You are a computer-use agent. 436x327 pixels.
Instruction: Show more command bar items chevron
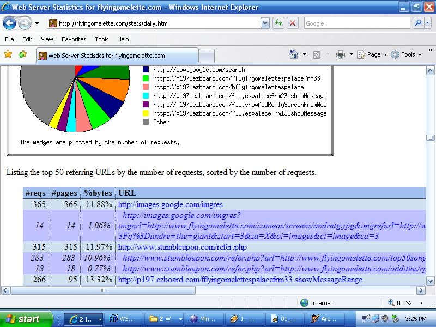point(430,50)
